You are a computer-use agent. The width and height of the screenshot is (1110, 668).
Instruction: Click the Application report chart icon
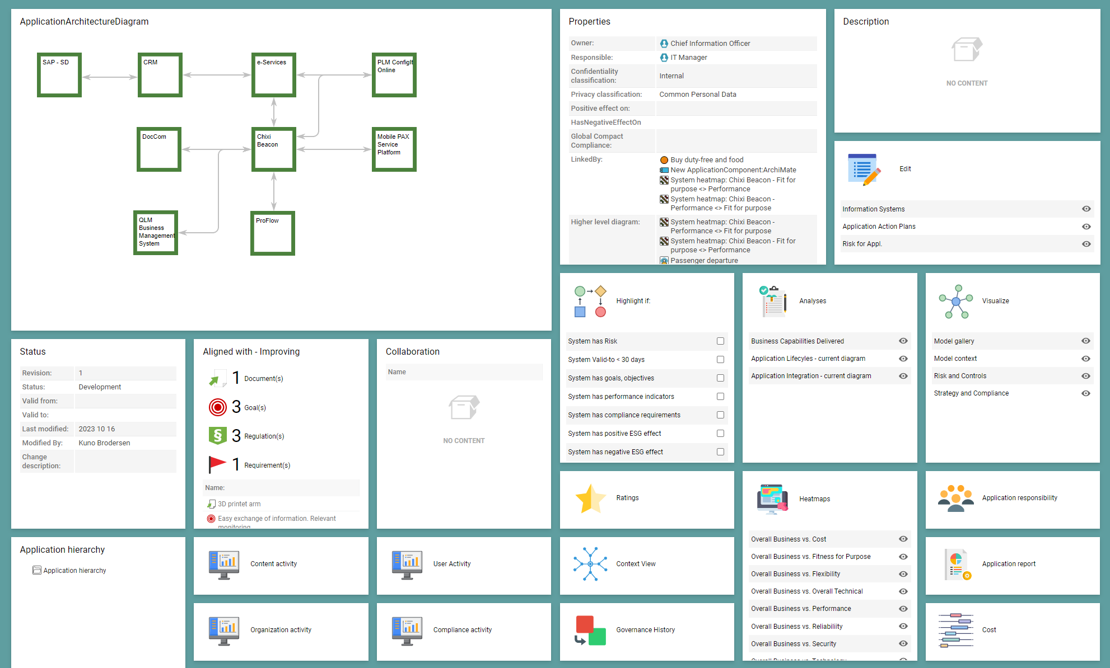(957, 564)
